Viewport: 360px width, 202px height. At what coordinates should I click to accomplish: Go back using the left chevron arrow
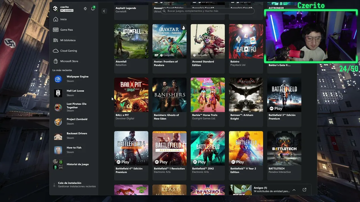click(104, 11)
